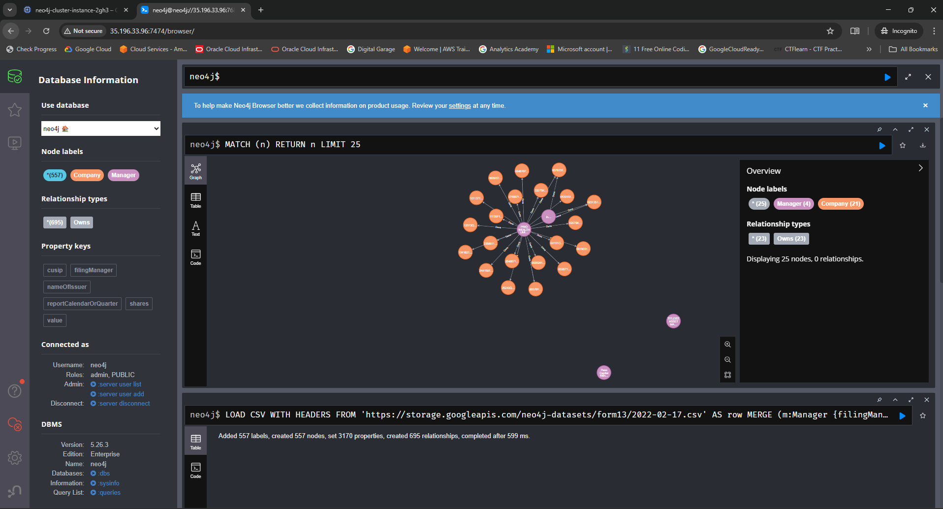Click the shares property key

pos(139,304)
